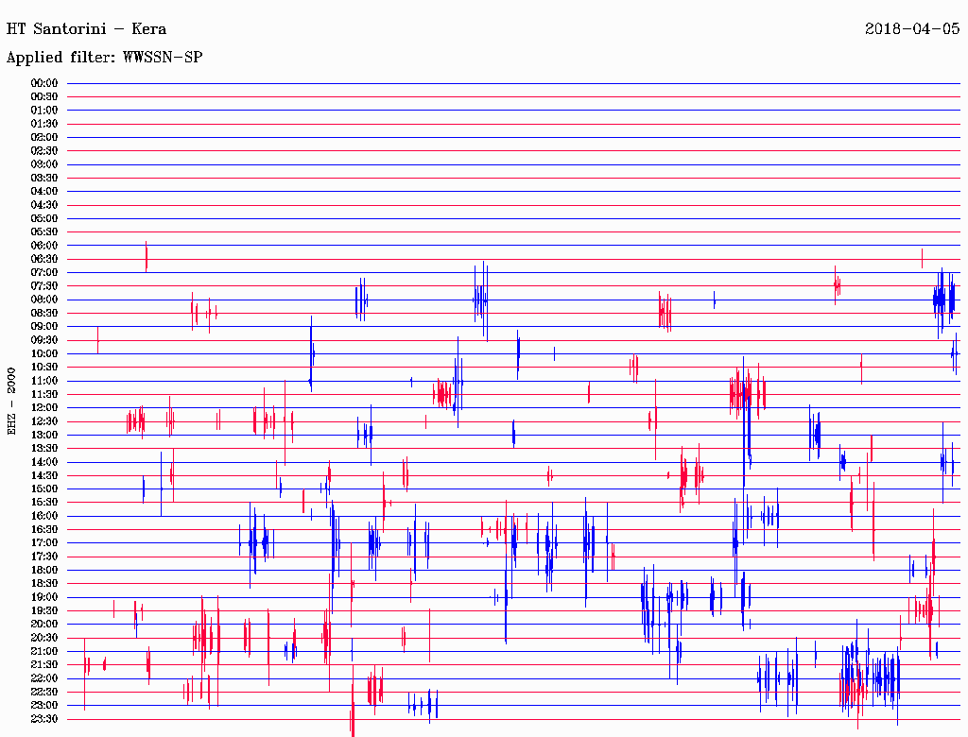The height and width of the screenshot is (737, 968).
Task: Select the 12:00 time row label
Action: coord(44,408)
